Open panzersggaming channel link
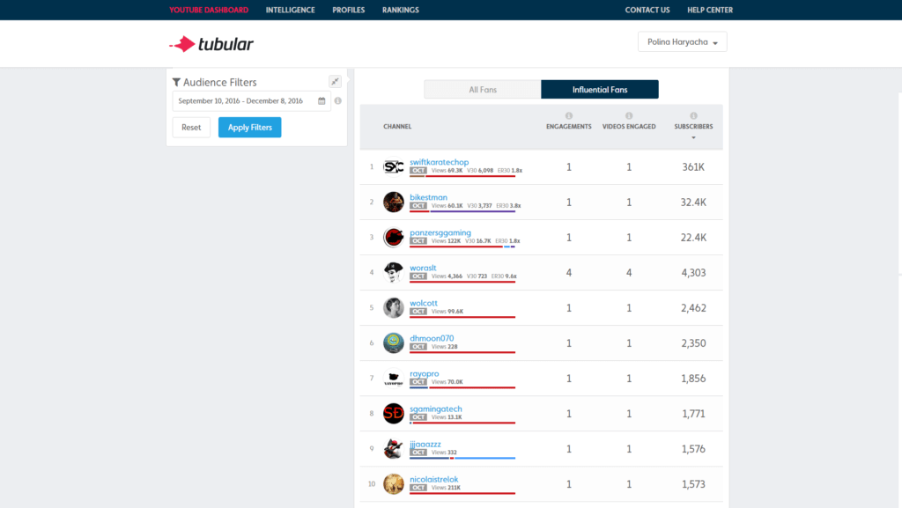Viewport: 902px width, 508px height. (x=440, y=232)
